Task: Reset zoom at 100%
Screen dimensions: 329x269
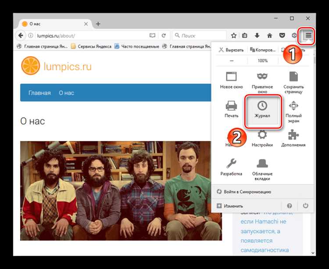Action: 262,61
